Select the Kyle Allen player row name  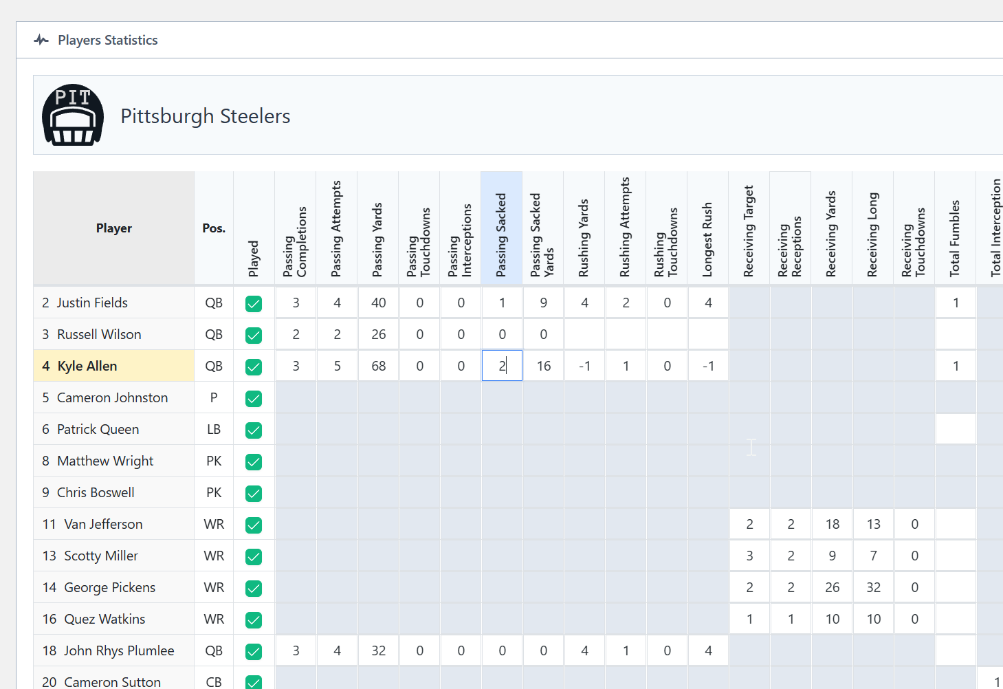(x=87, y=366)
